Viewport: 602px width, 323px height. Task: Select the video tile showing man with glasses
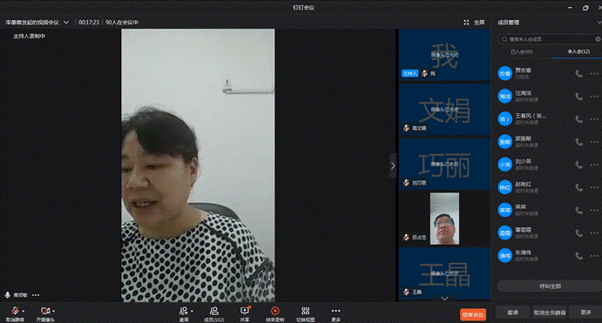[x=444, y=219]
